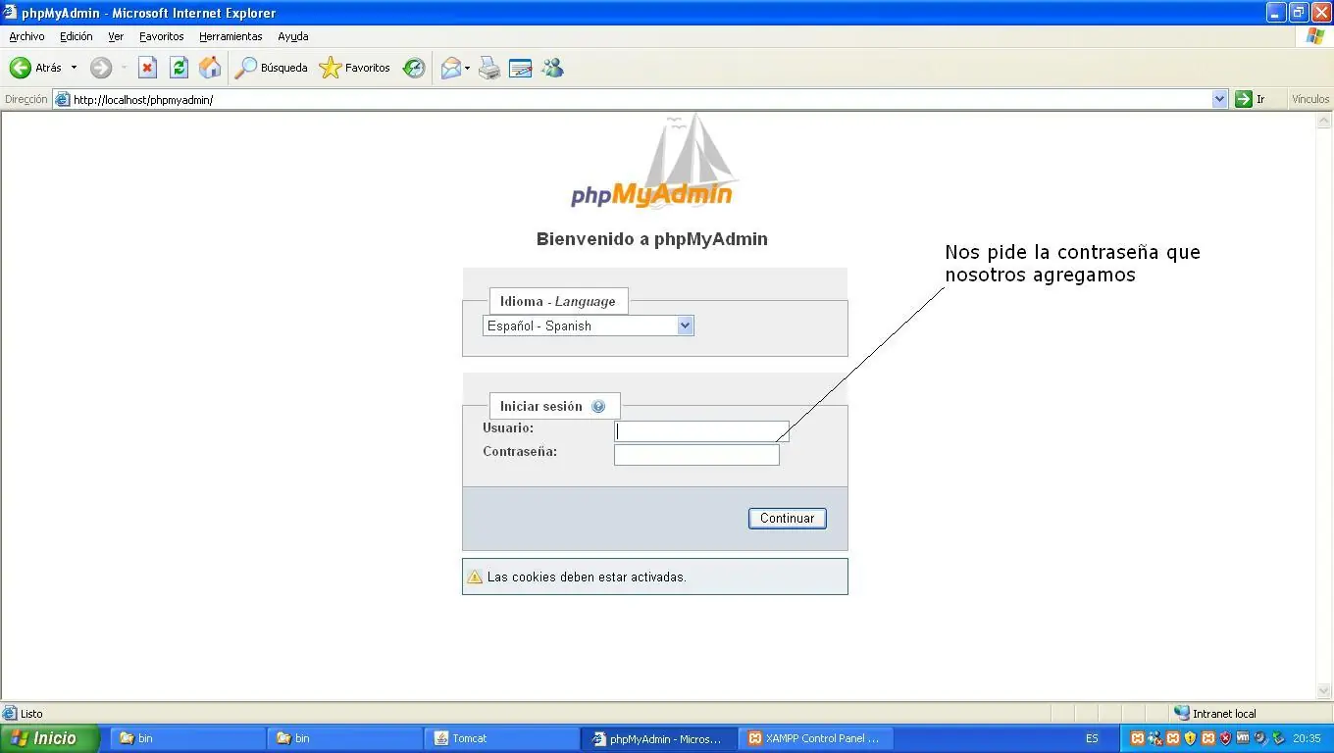Click the page scrollbar down arrow
The height and width of the screenshot is (753, 1334).
(1324, 691)
